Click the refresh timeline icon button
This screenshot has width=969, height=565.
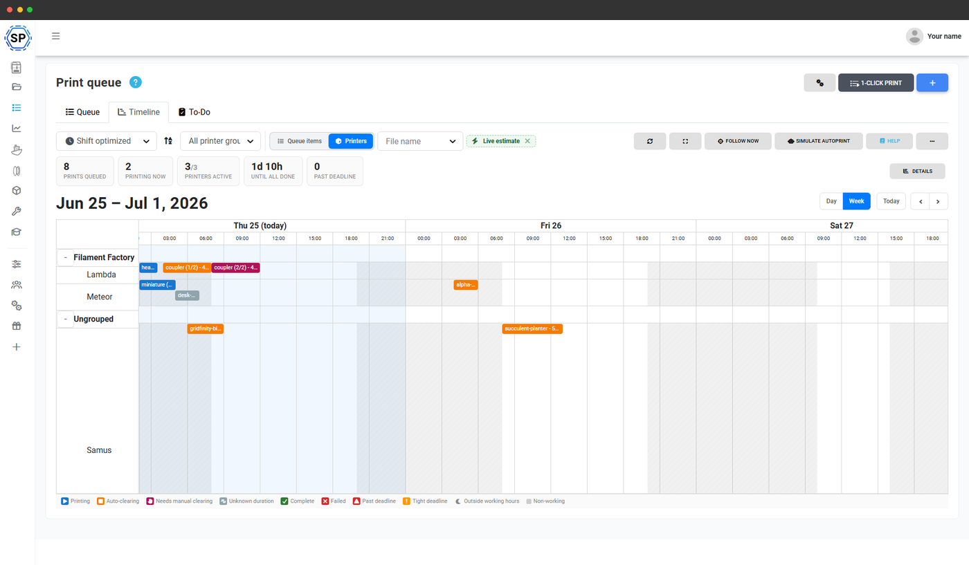pos(650,141)
